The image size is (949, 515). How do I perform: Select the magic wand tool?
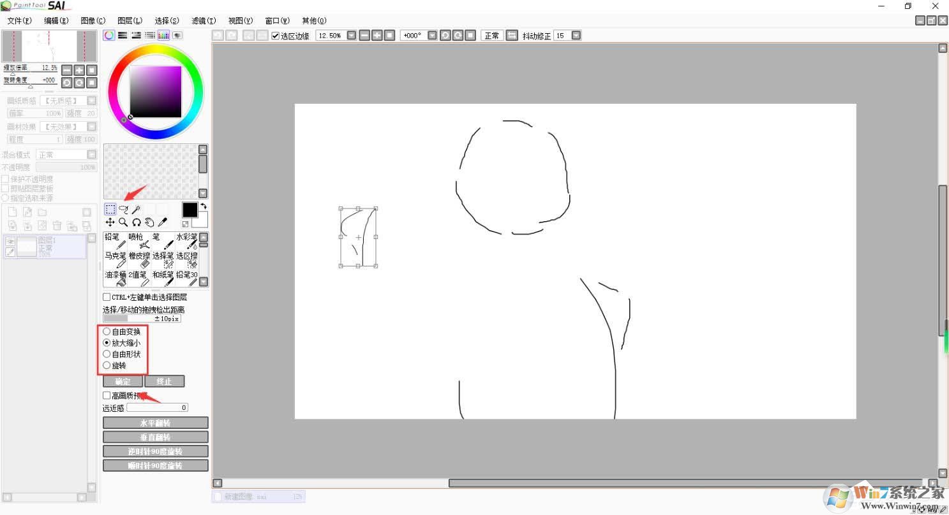pos(136,209)
